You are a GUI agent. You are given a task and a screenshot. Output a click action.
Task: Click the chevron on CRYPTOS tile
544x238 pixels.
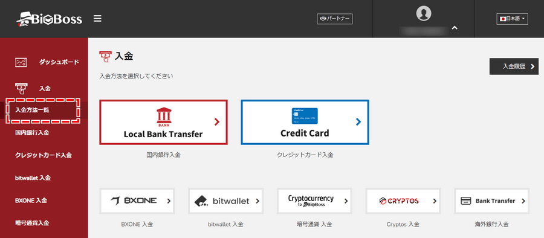(x=435, y=201)
